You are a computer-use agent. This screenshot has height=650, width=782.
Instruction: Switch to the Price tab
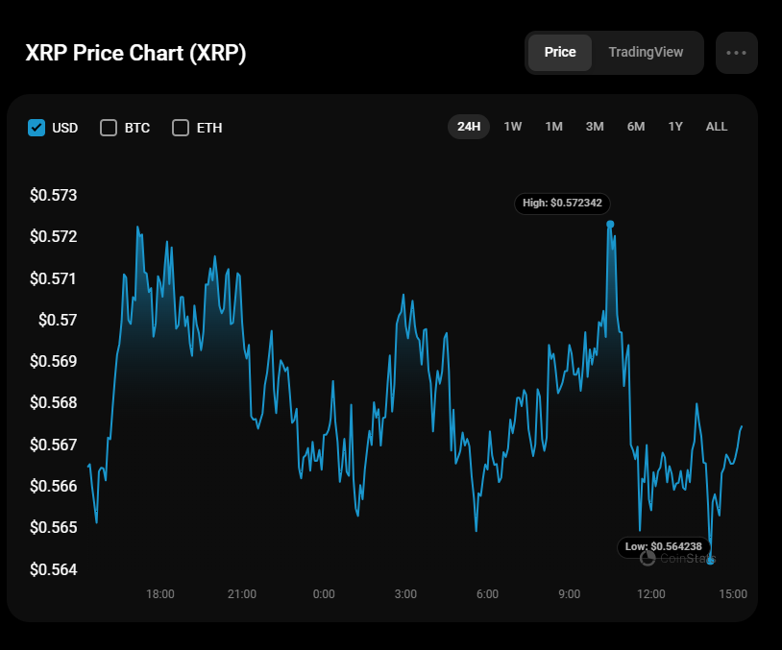point(560,52)
